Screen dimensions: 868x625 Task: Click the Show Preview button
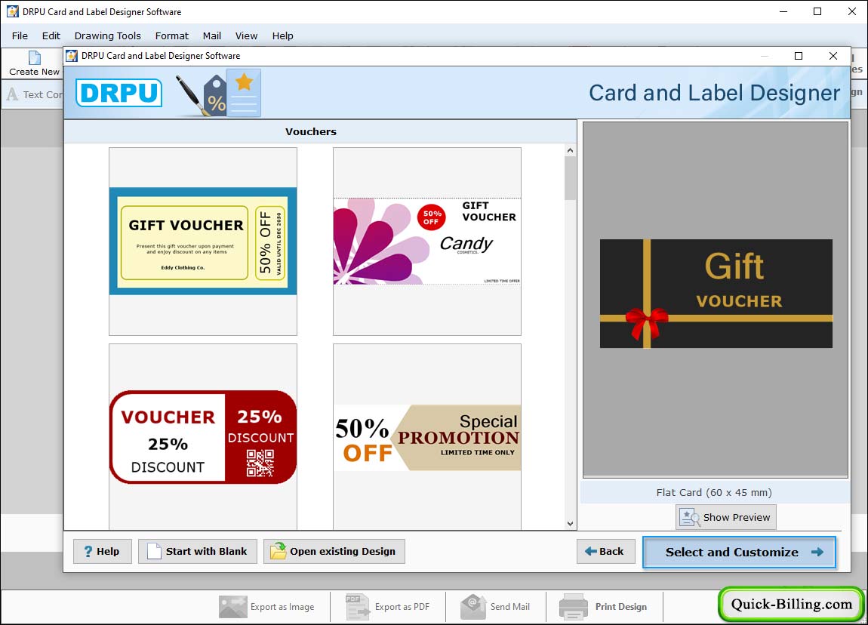tap(726, 517)
